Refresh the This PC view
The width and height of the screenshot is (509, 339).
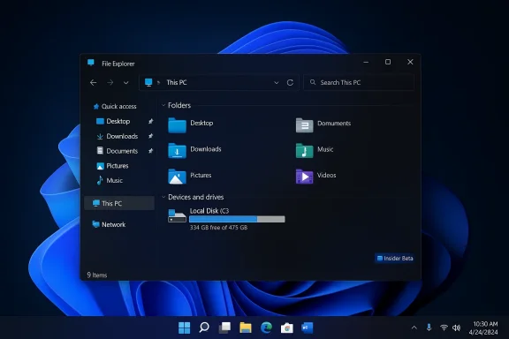[290, 83]
